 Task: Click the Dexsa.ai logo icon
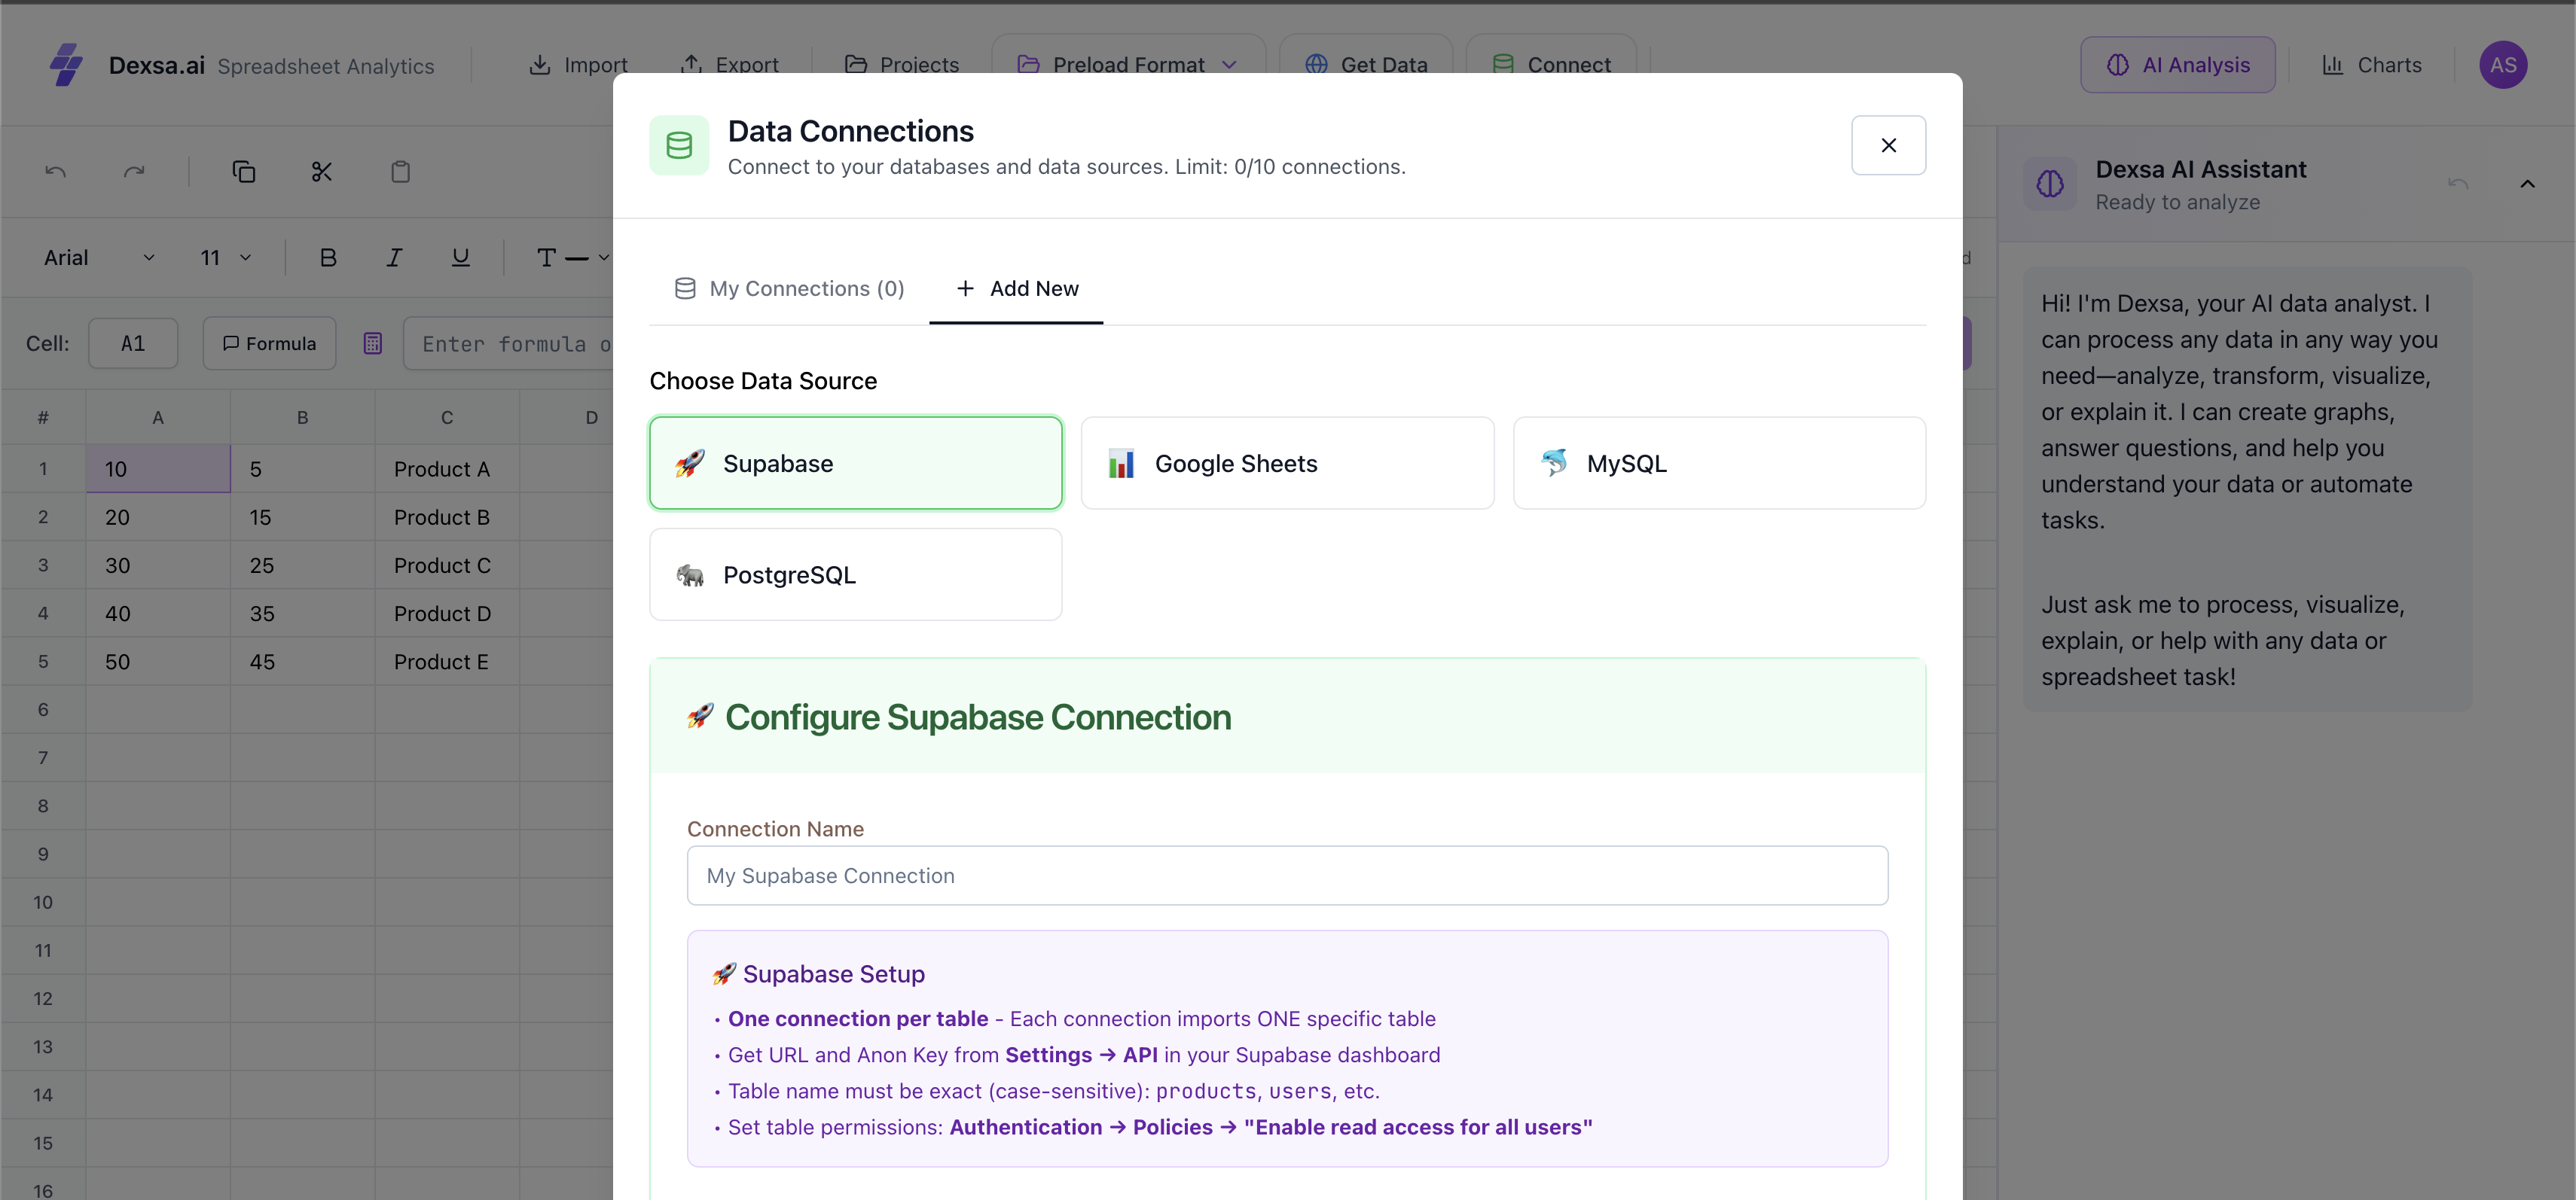[x=66, y=65]
